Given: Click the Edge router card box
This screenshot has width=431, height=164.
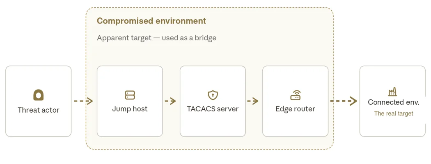Looking at the screenshot, I should point(296,101).
